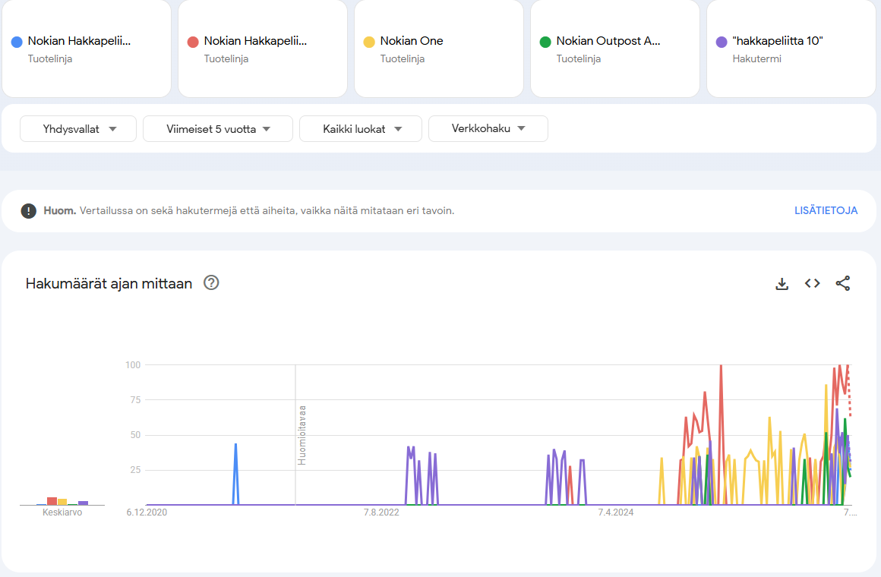Click the Huom. warning exclamation icon
The image size is (881, 577).
tap(29, 211)
